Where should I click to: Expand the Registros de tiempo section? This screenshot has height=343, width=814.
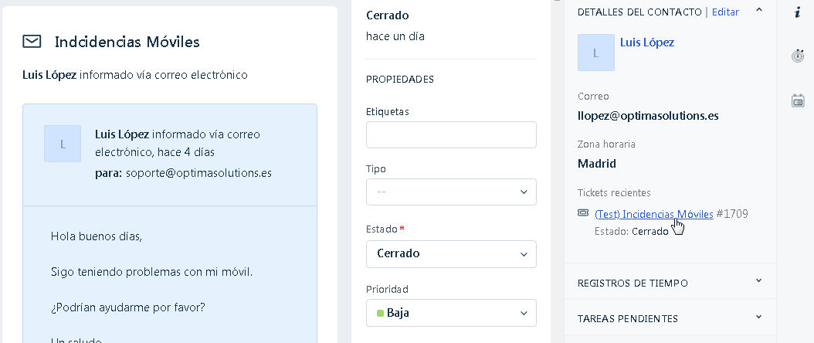coord(758,281)
